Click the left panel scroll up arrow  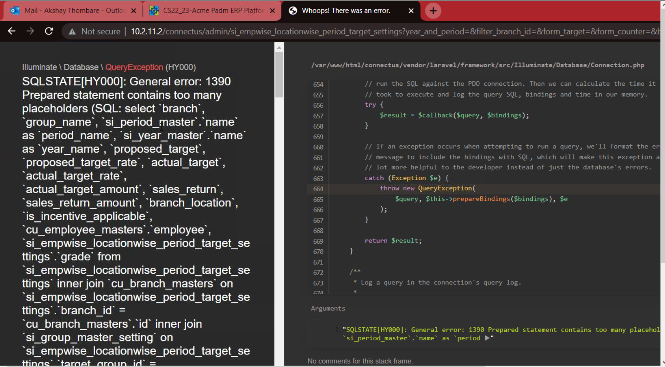coord(279,47)
